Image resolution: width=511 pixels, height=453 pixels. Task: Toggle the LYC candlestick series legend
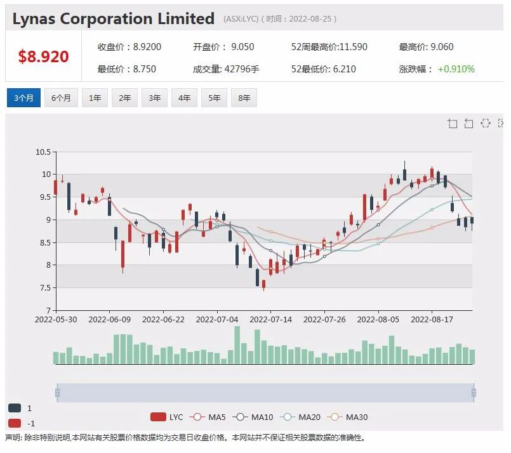[x=167, y=417]
